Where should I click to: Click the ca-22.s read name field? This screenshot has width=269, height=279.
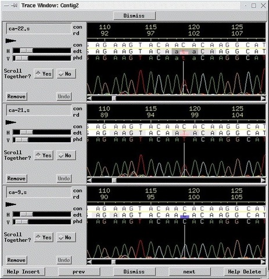(39, 29)
